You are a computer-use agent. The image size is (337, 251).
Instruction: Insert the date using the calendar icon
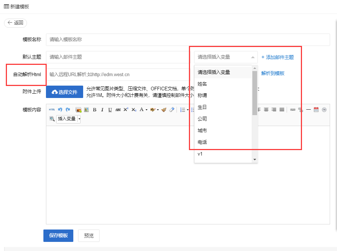click(x=316, y=110)
